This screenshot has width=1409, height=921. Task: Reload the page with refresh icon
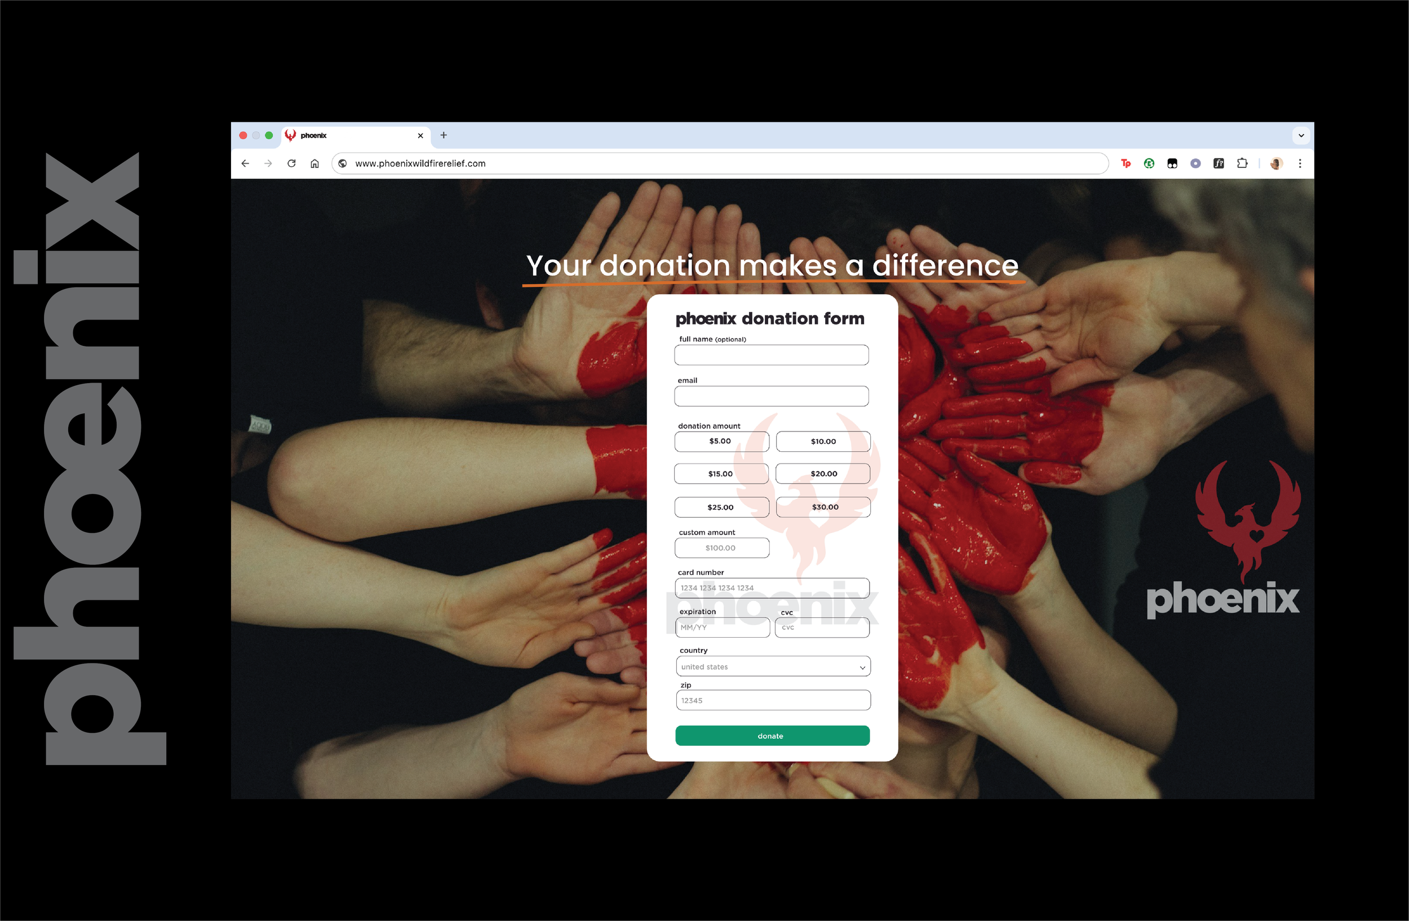click(291, 163)
